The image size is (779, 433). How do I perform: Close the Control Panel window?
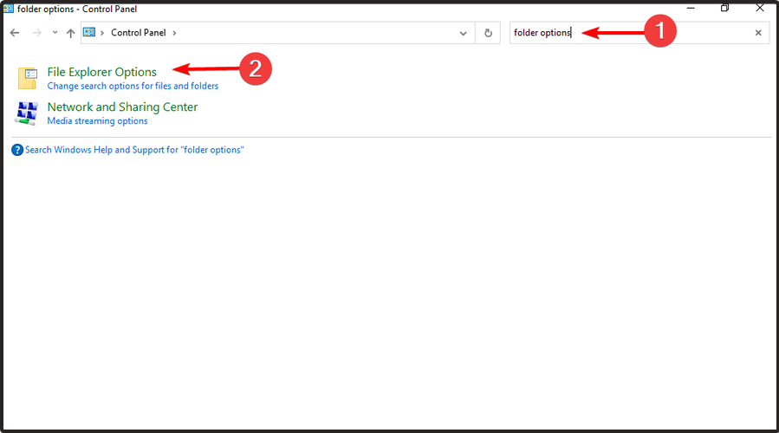tap(760, 8)
